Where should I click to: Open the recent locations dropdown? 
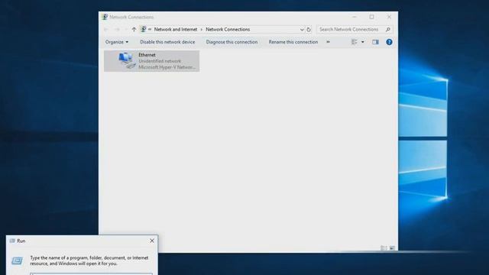(x=125, y=29)
